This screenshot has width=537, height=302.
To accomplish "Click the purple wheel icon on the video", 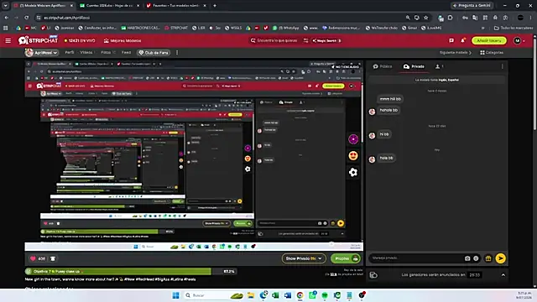I will click(x=353, y=139).
